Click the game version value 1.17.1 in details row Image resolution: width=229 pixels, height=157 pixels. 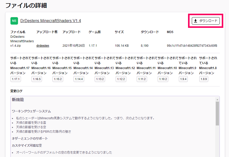pyautogui.click(x=93, y=46)
